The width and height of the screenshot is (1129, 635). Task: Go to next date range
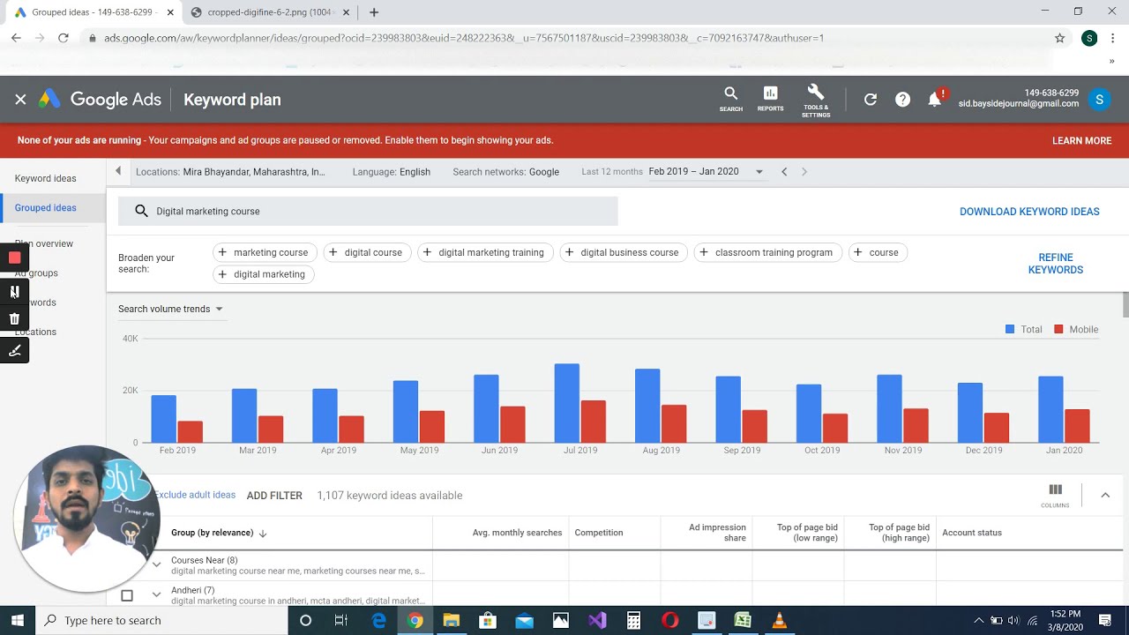804,172
